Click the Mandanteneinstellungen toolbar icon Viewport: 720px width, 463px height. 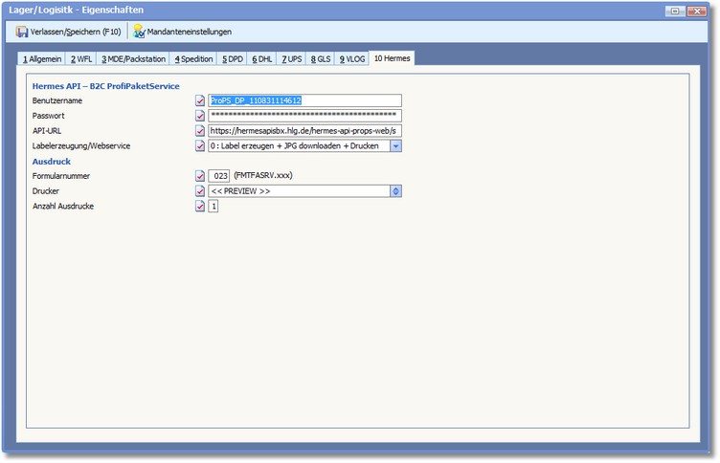pos(139,32)
